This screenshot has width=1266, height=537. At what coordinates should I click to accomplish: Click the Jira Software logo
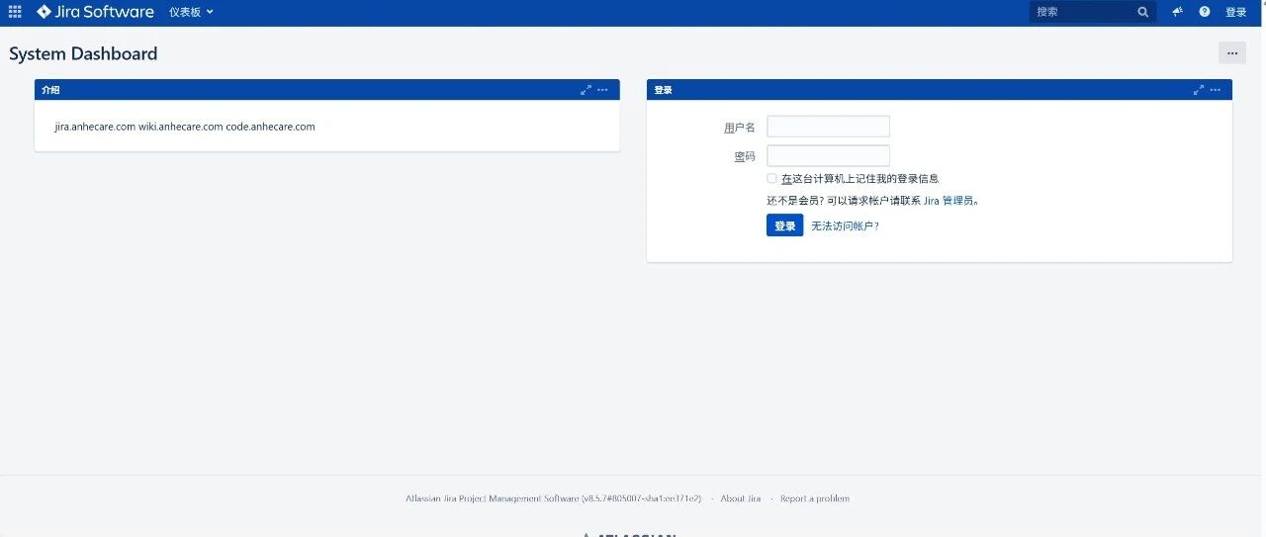(95, 12)
